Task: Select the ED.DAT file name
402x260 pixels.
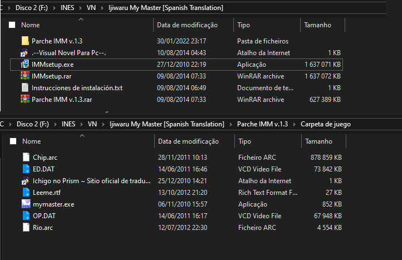Action: pyautogui.click(x=43, y=169)
